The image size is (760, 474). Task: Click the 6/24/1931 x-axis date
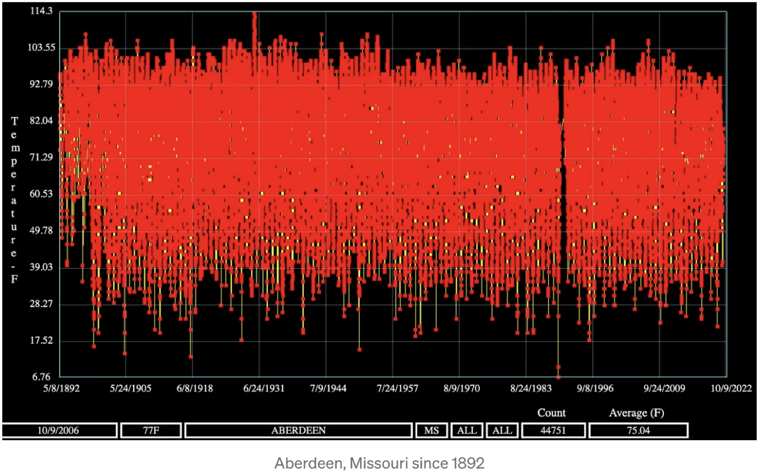pyautogui.click(x=264, y=388)
